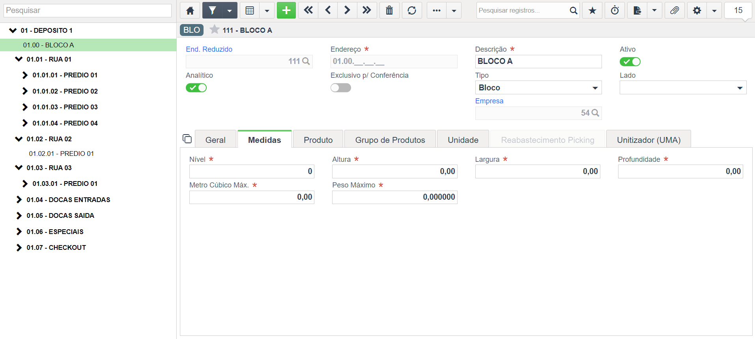The image size is (755, 339).
Task: Expand 01.03.01 - PREDIO 01 node
Action: 25,184
